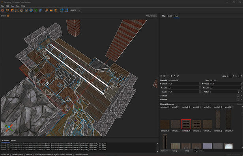Open the Edit menu

pyautogui.click(x=7, y=6)
